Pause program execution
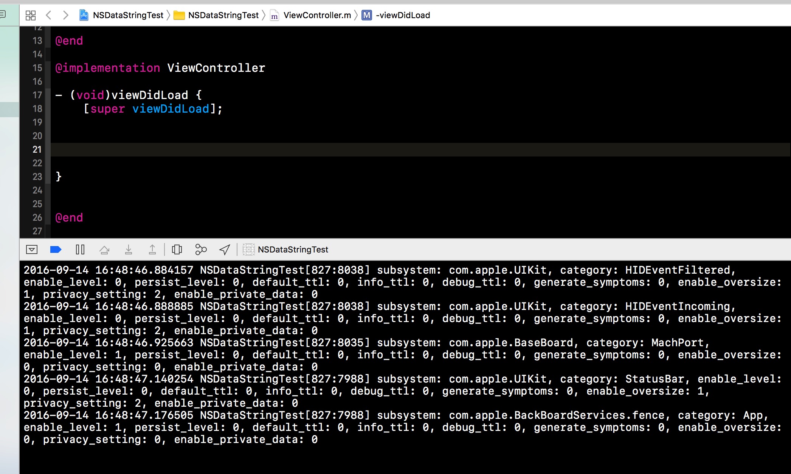 click(x=80, y=249)
